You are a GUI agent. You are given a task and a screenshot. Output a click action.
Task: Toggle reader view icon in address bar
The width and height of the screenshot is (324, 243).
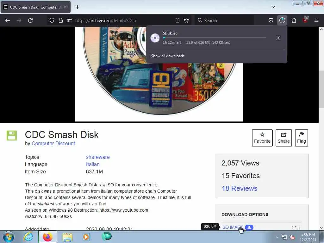coord(177,20)
